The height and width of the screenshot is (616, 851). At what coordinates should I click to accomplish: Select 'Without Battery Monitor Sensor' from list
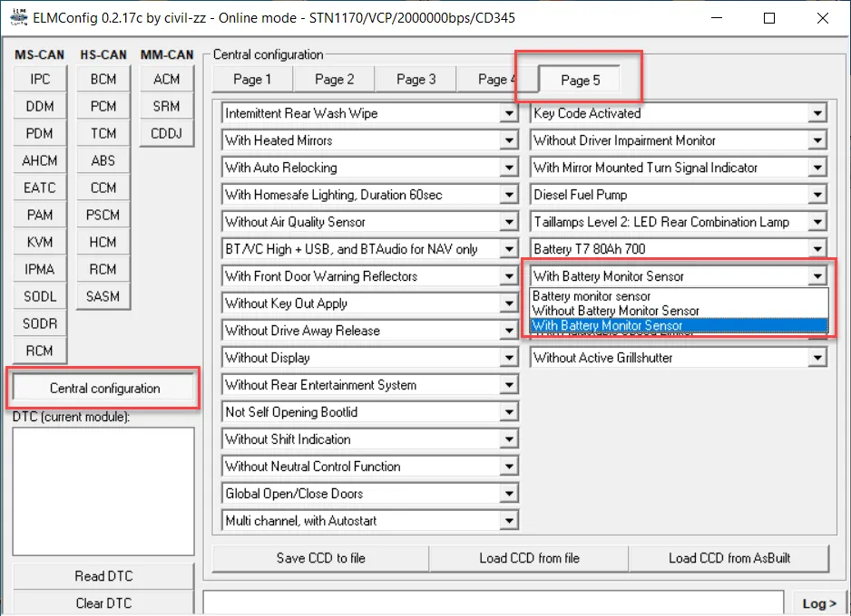point(615,311)
